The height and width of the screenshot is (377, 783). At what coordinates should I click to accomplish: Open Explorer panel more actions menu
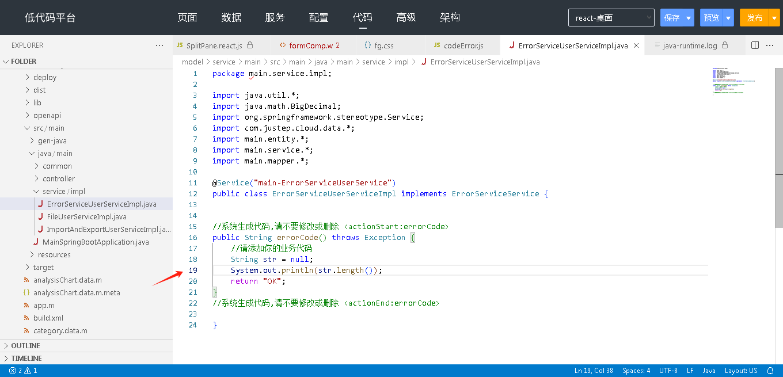point(159,45)
